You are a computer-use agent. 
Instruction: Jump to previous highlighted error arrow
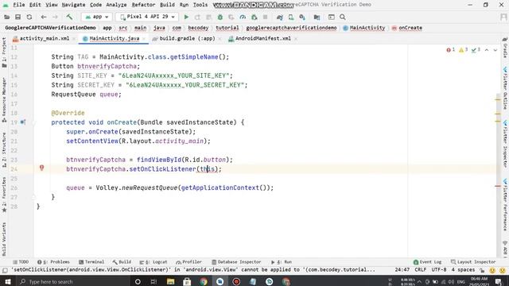click(x=487, y=50)
